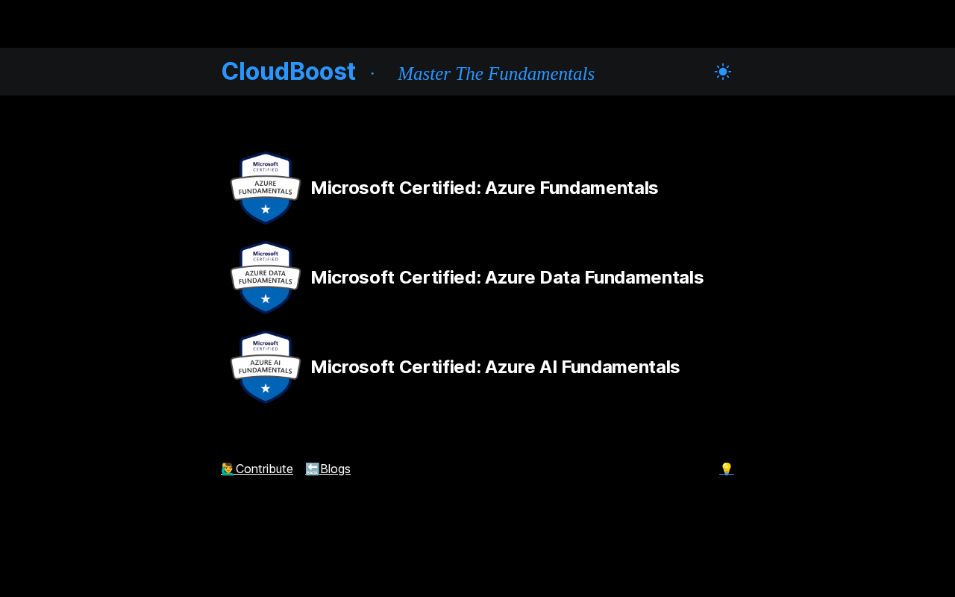The width and height of the screenshot is (955, 597).
Task: Click the star on the Azure AI badge
Action: (x=266, y=388)
